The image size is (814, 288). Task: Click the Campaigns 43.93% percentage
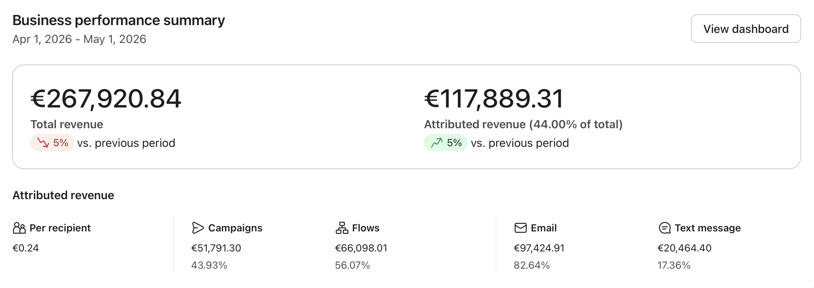coord(209,265)
